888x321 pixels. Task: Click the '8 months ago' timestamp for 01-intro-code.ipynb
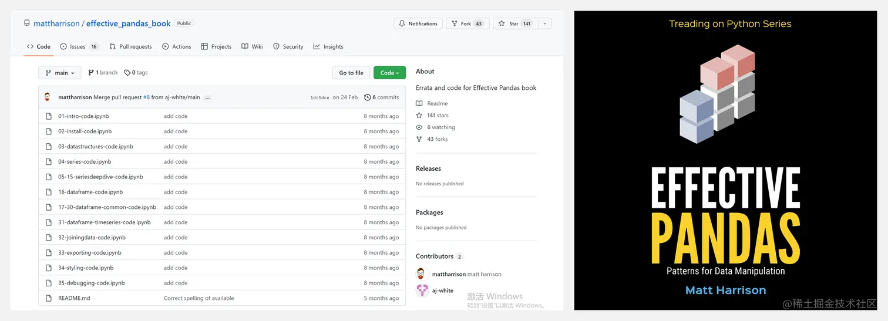[381, 116]
